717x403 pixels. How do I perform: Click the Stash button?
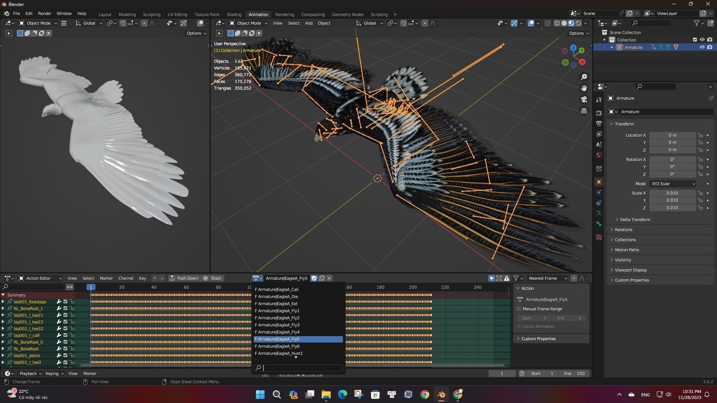pyautogui.click(x=212, y=278)
